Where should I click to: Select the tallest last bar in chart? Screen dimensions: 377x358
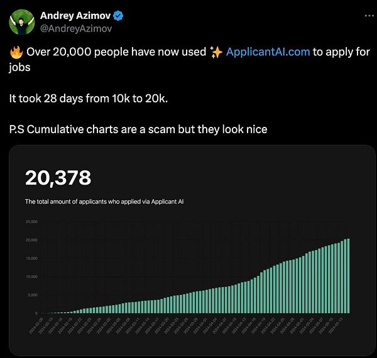click(348, 276)
